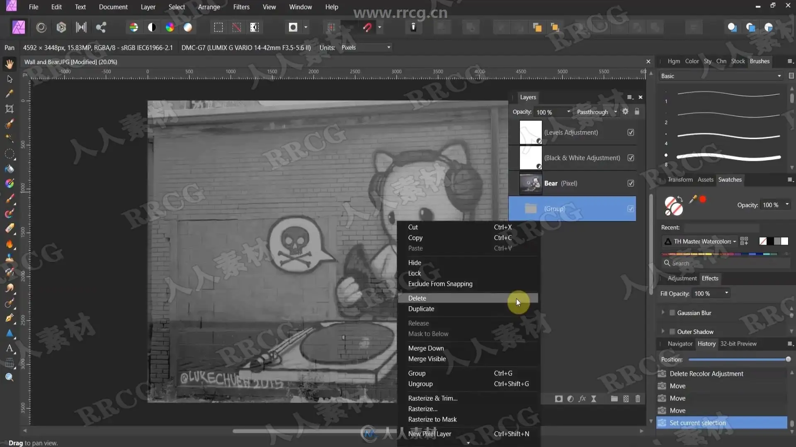Select Delete Recolor Adjustment history step
Screen dimensions: 796x447
(721, 374)
